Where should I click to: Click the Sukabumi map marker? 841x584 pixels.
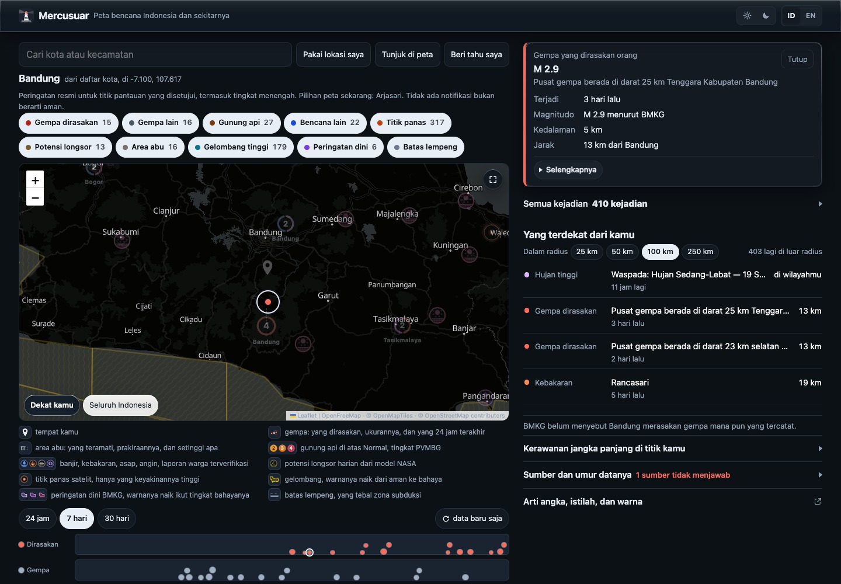coord(122,241)
